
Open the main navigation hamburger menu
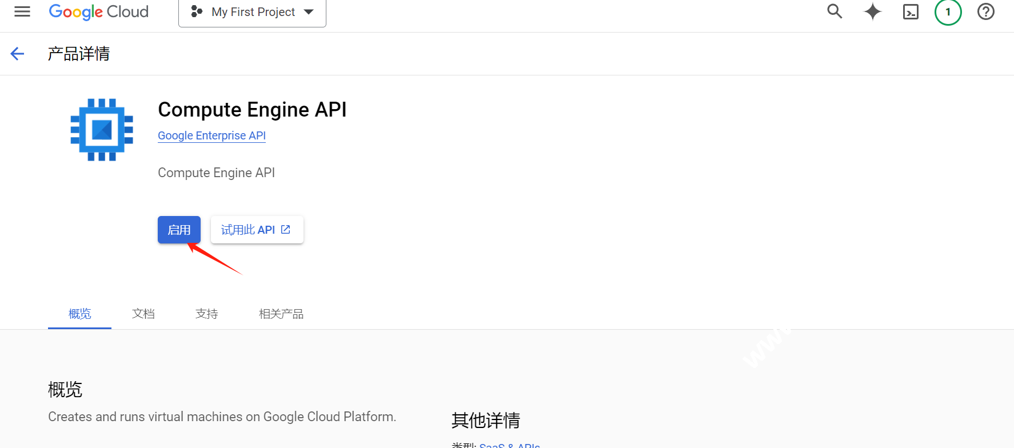pyautogui.click(x=22, y=11)
